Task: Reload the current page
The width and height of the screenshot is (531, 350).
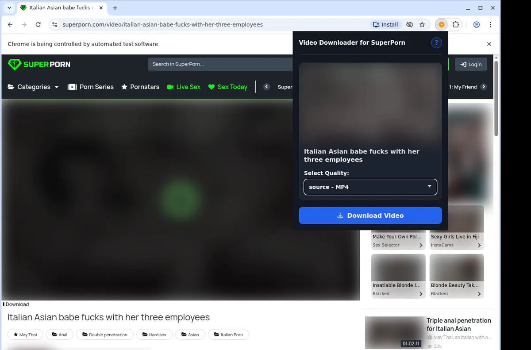Action: click(x=38, y=25)
